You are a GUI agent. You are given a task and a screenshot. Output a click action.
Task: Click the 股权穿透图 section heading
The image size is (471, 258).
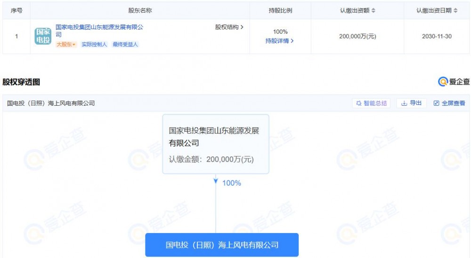tap(21, 82)
